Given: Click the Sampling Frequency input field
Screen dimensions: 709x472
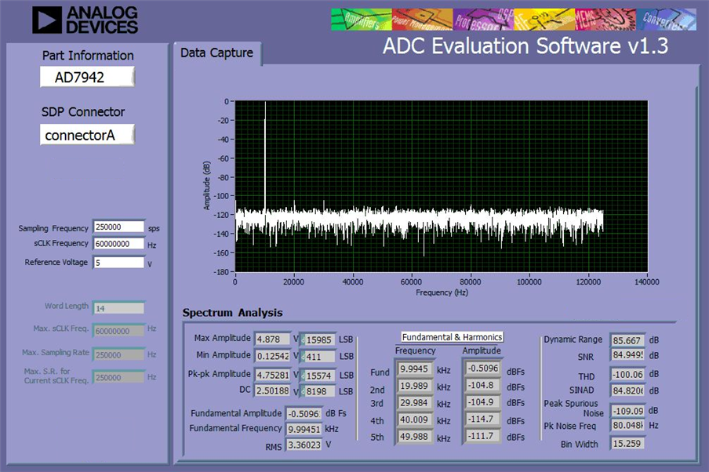Looking at the screenshot, I should 119,227.
